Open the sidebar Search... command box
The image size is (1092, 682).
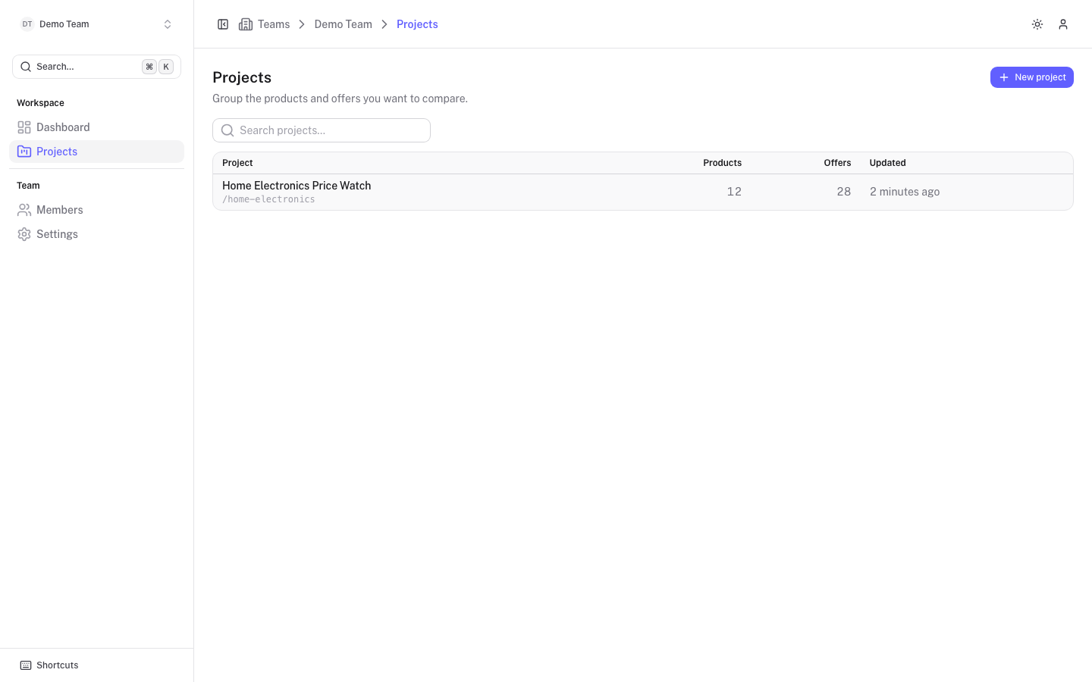[x=96, y=67]
